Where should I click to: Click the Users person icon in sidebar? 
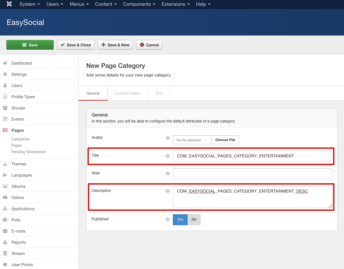(x=5, y=85)
